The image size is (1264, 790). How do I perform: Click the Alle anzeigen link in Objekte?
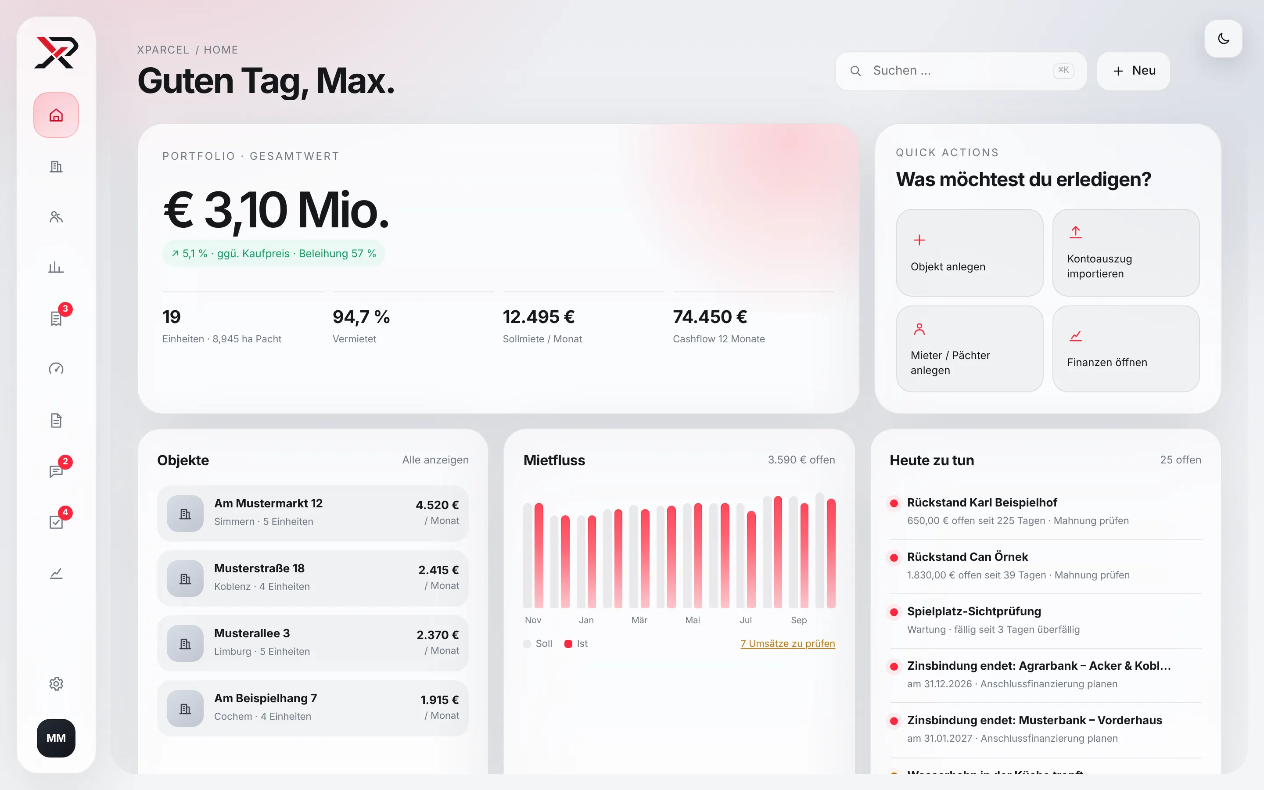[x=435, y=460]
